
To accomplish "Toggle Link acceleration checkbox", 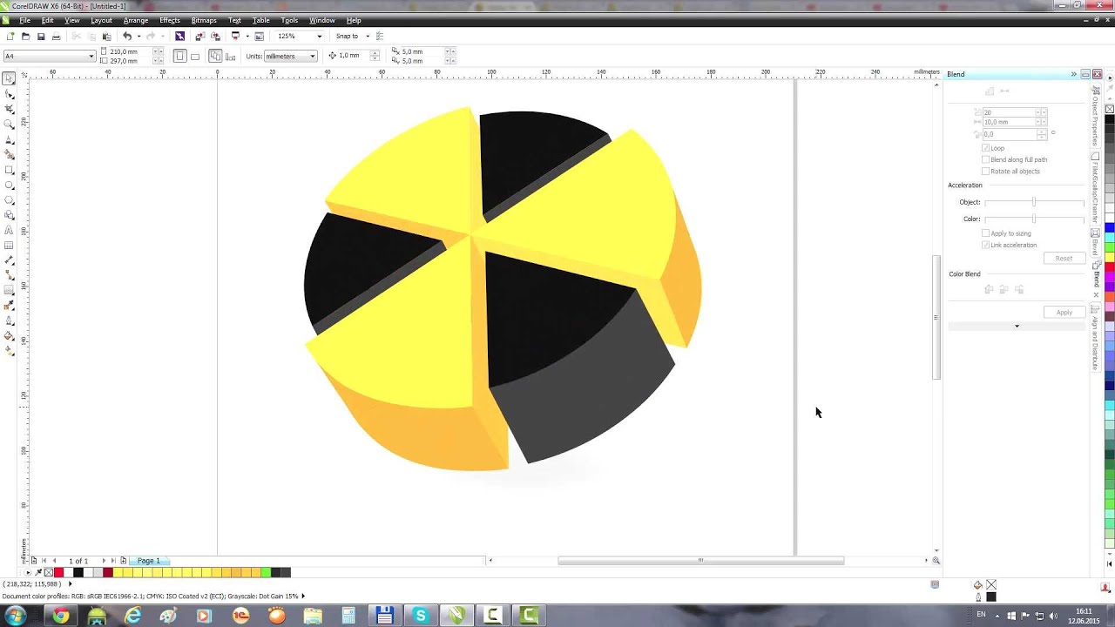I will click(x=985, y=245).
